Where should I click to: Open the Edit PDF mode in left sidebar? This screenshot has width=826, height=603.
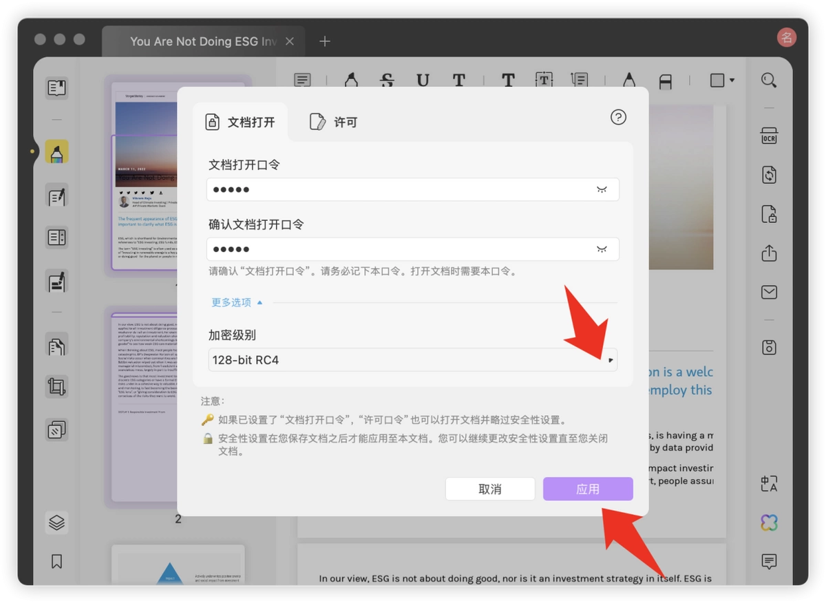(x=56, y=196)
